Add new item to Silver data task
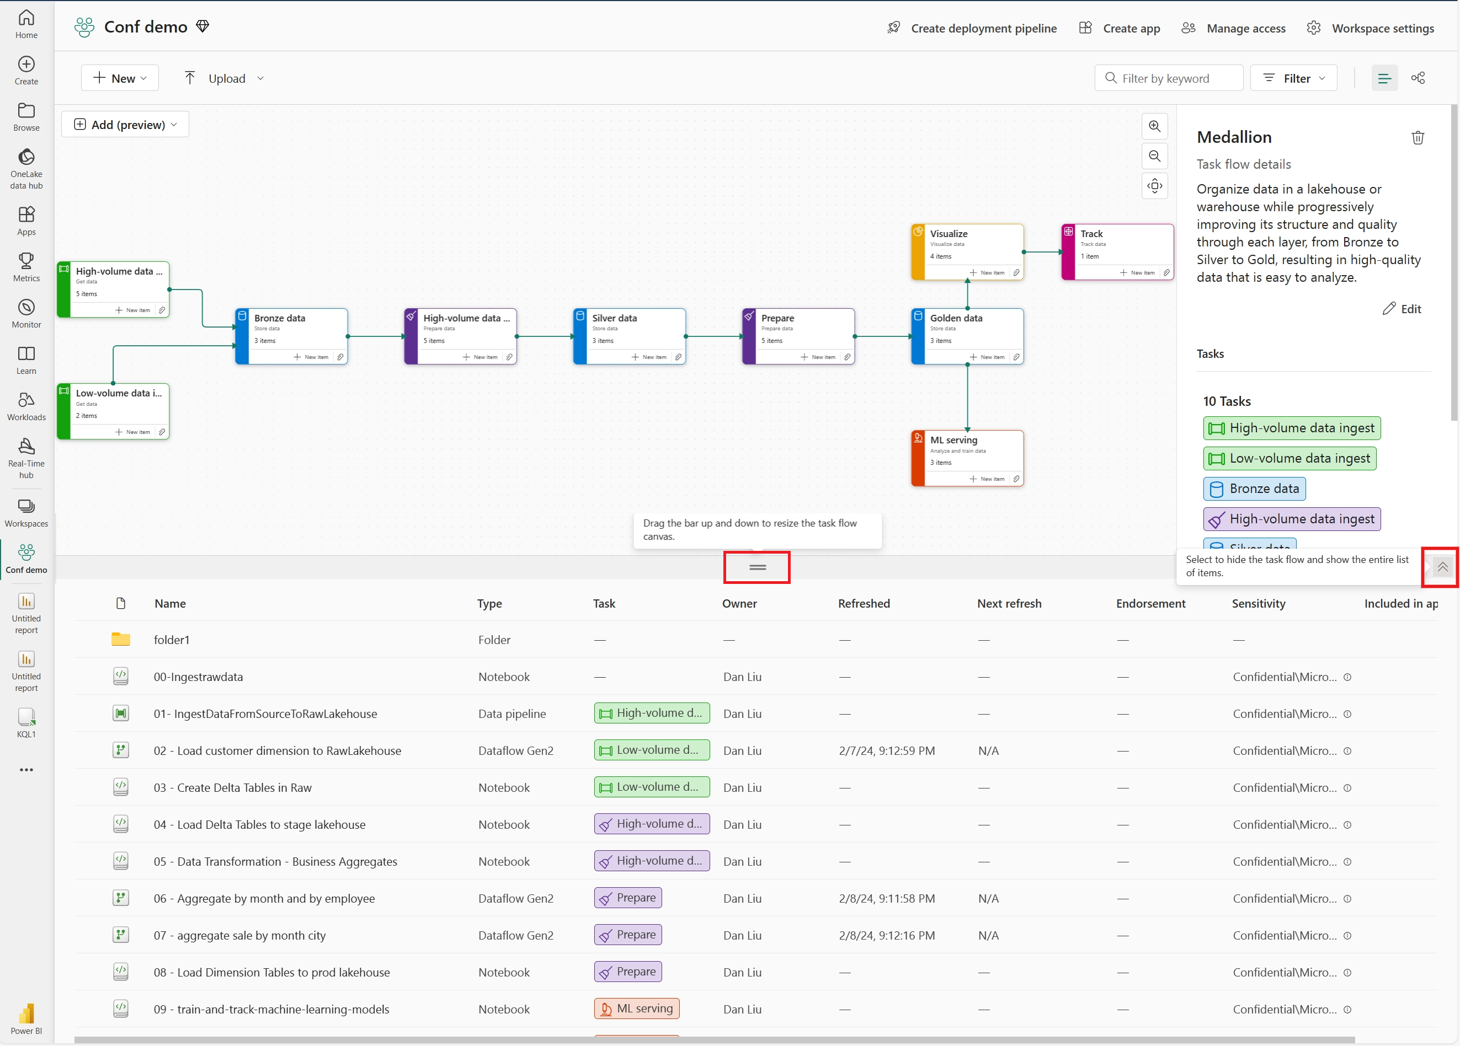The height and width of the screenshot is (1046, 1460). coord(649,357)
